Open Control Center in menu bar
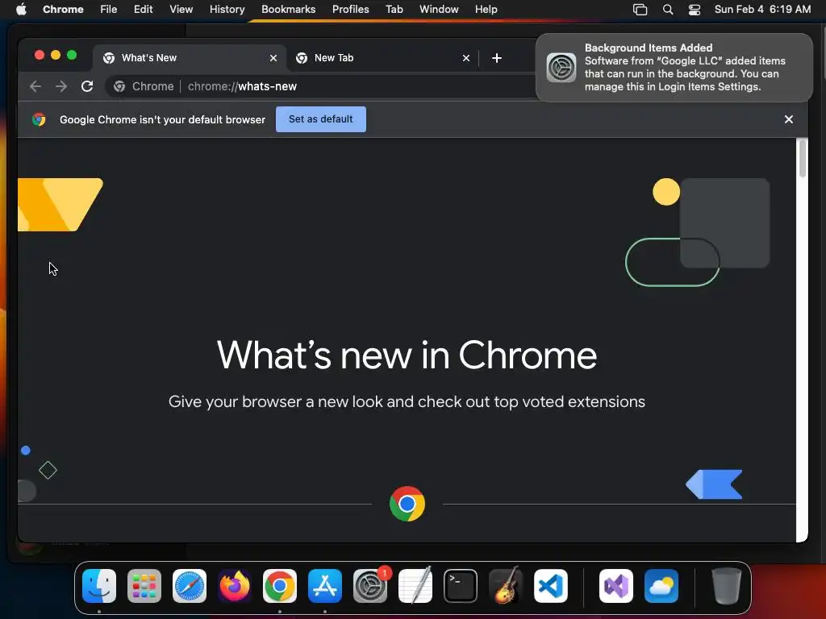The height and width of the screenshot is (619, 826). coord(695,10)
